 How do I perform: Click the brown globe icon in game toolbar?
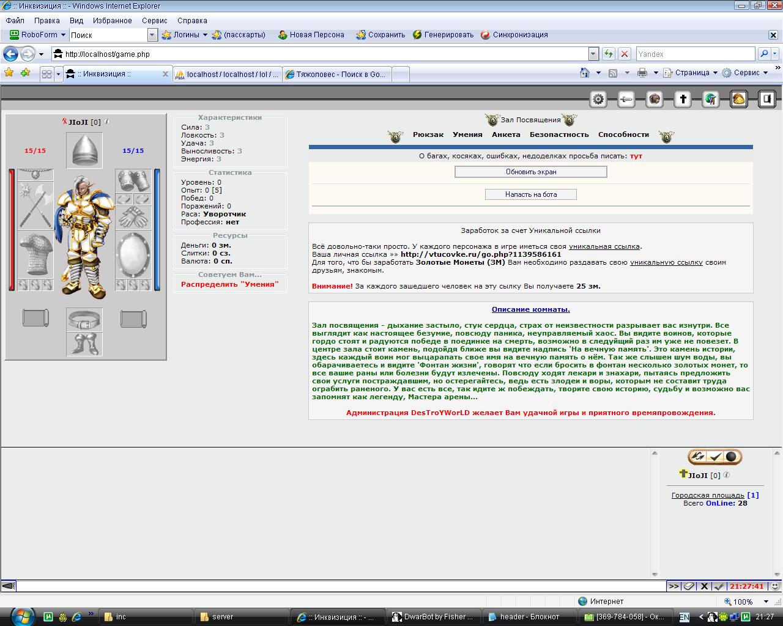pyautogui.click(x=655, y=99)
